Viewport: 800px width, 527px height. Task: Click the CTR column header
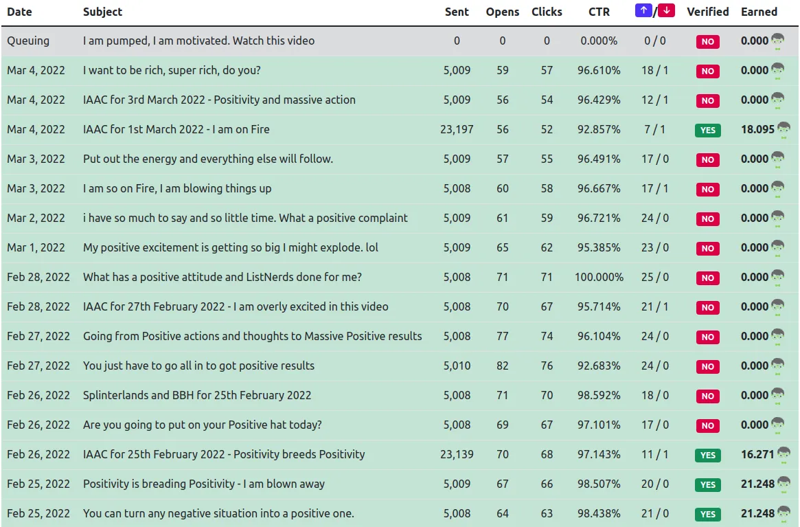tap(599, 12)
